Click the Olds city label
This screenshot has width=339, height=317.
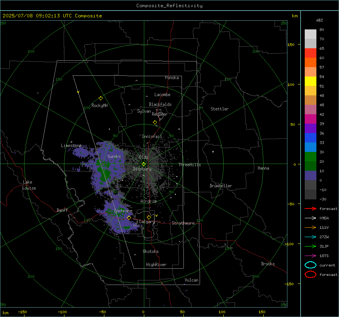144,157
